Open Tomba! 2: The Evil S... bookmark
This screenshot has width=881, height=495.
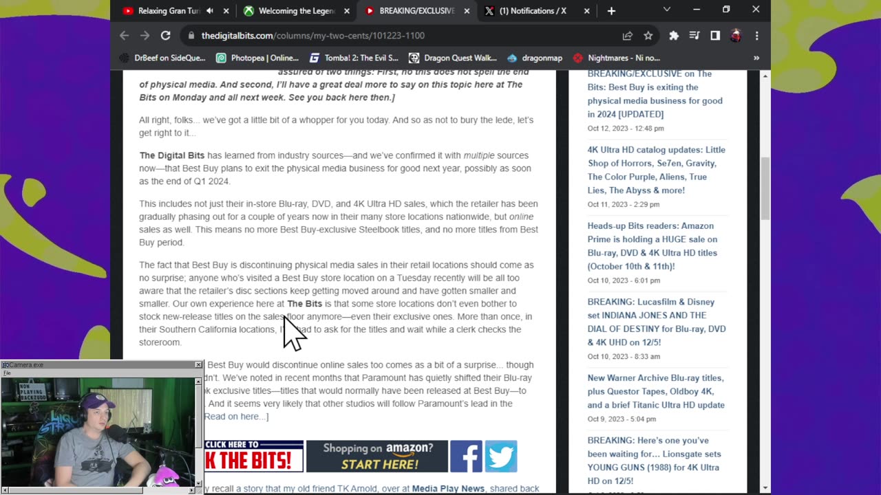tap(354, 58)
